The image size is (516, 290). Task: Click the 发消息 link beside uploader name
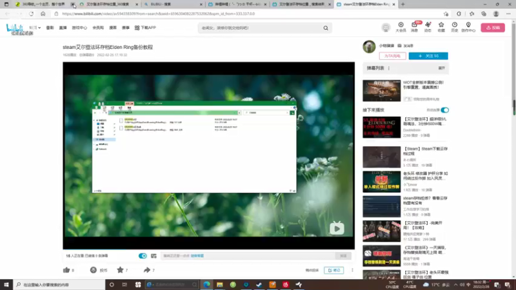click(x=406, y=46)
